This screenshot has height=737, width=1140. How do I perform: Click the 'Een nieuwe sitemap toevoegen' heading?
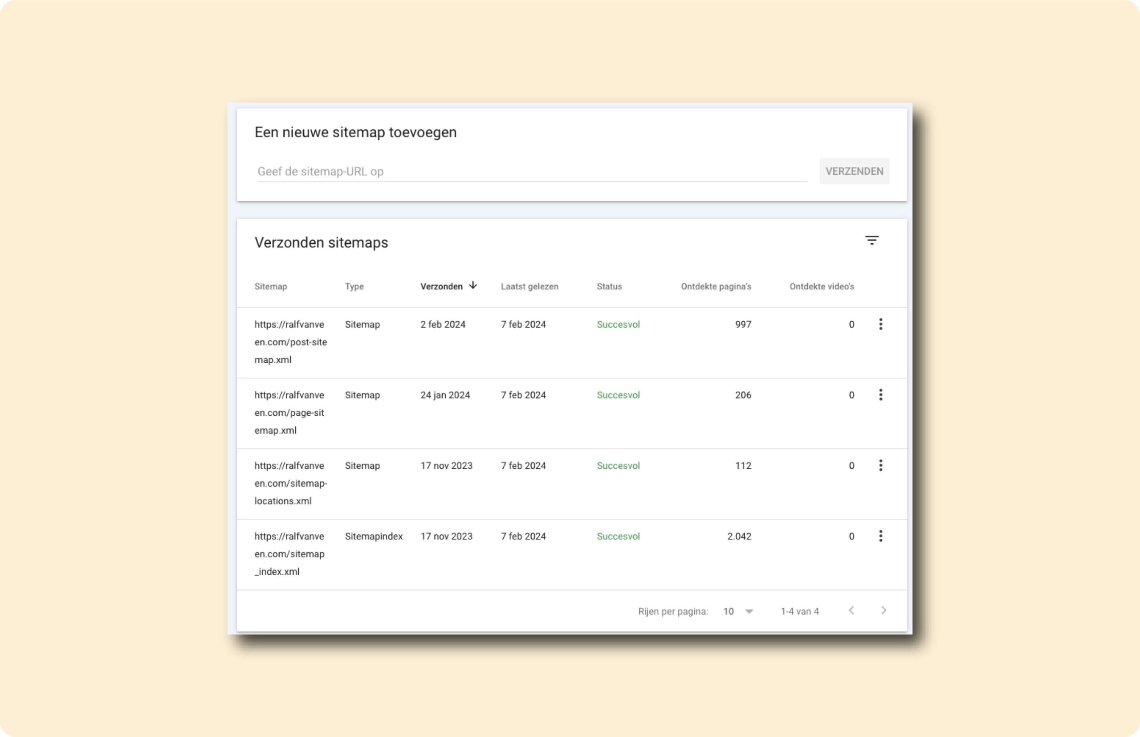click(355, 132)
